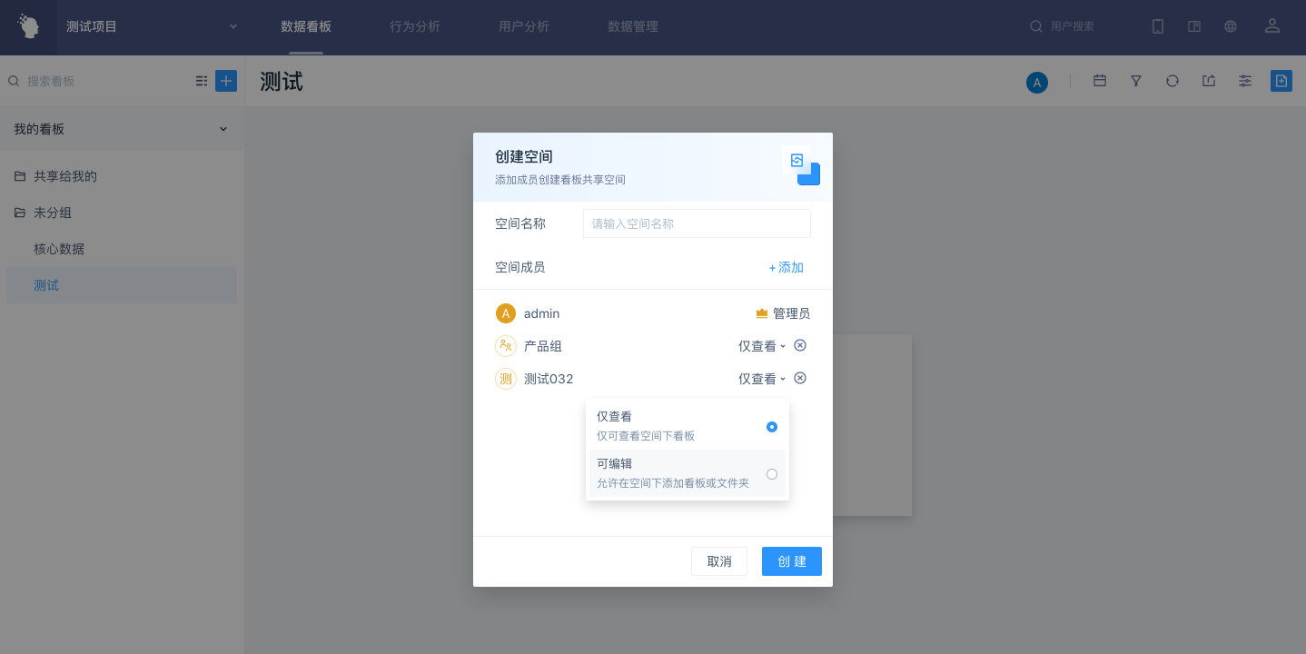The width and height of the screenshot is (1306, 654).
Task: Click the blue plus add dashboard icon
Action: [225, 81]
